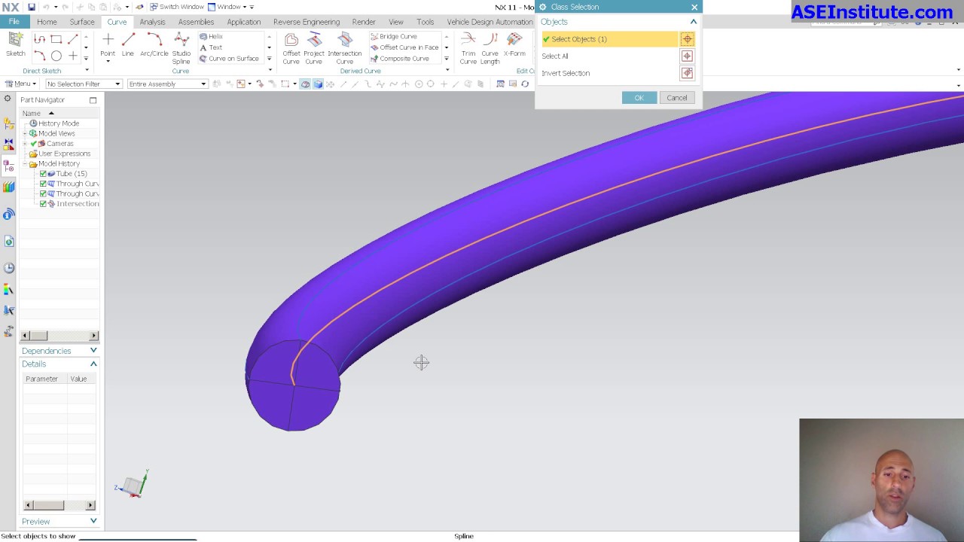The height and width of the screenshot is (542, 964).
Task: Click the Invert Selection label
Action: 566,73
